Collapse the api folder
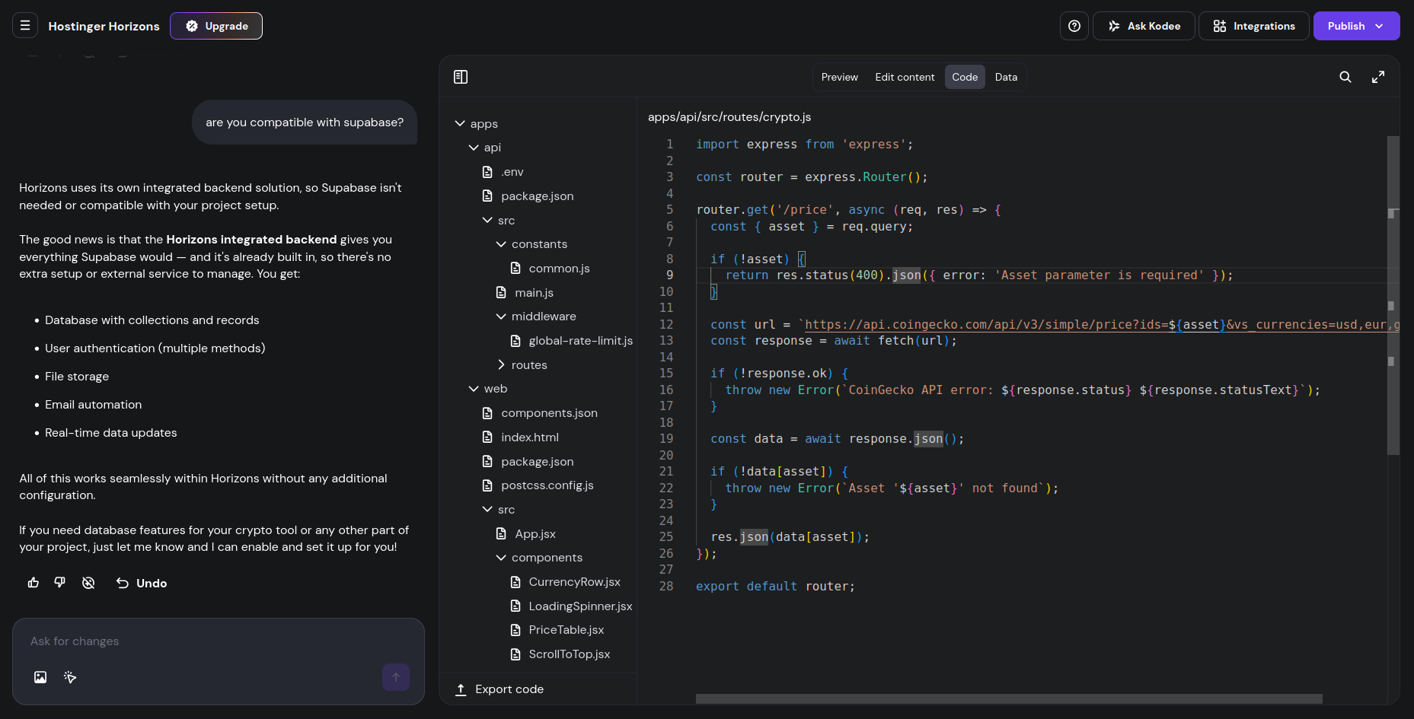1414x719 pixels. [x=485, y=148]
